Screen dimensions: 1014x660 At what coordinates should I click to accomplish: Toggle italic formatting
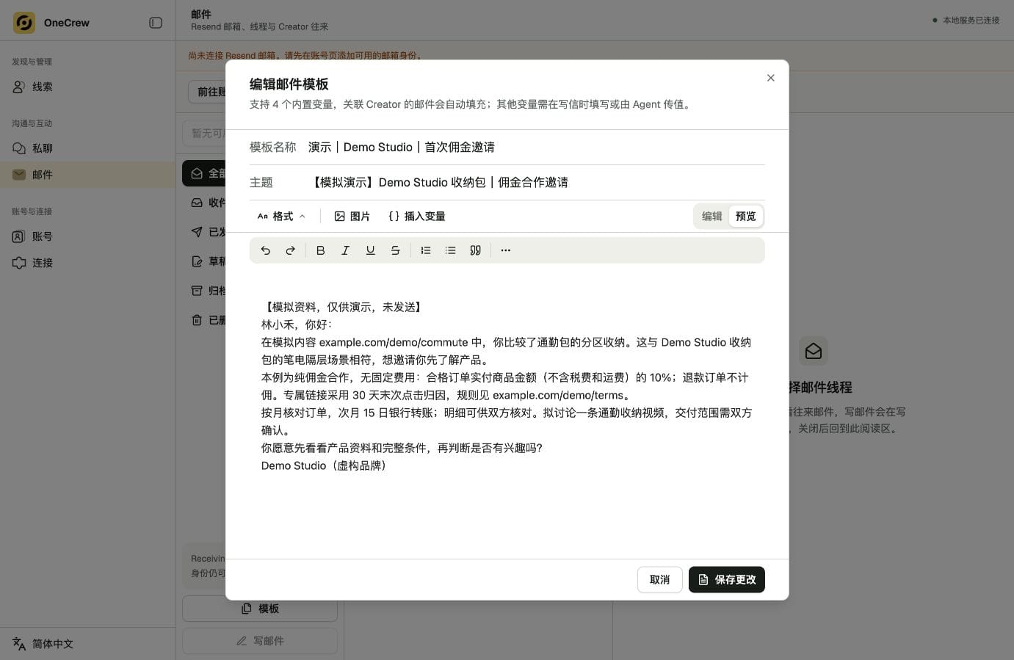(x=345, y=250)
